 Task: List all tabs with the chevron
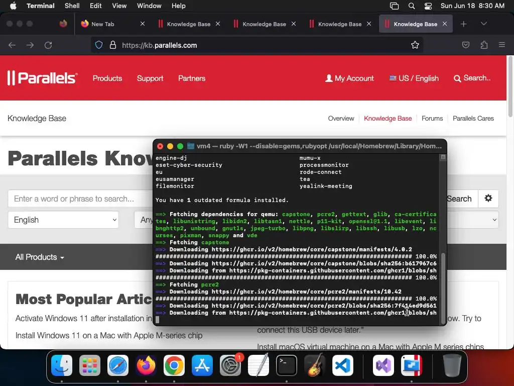coord(484,24)
